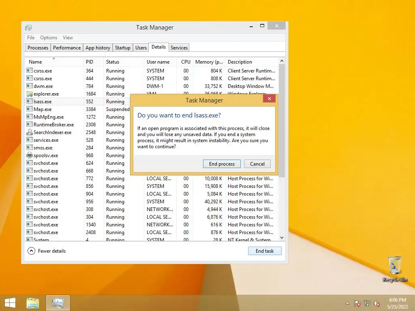The width and height of the screenshot is (415, 311).
Task: Show hidden tray icons arrow
Action: point(347,303)
